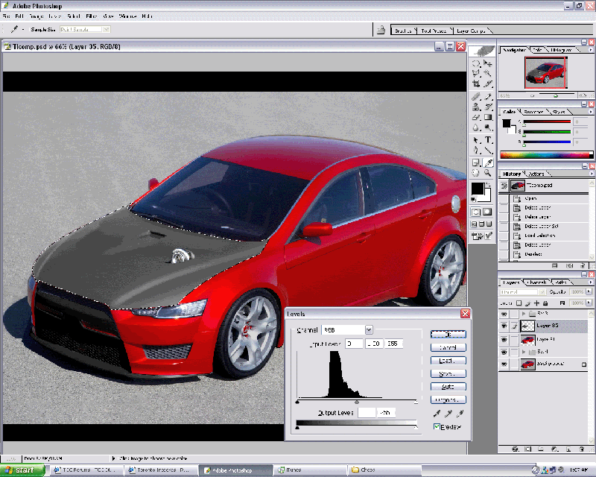596x477 pixels.
Task: Expand the Set 3 layer group
Action: (x=524, y=313)
